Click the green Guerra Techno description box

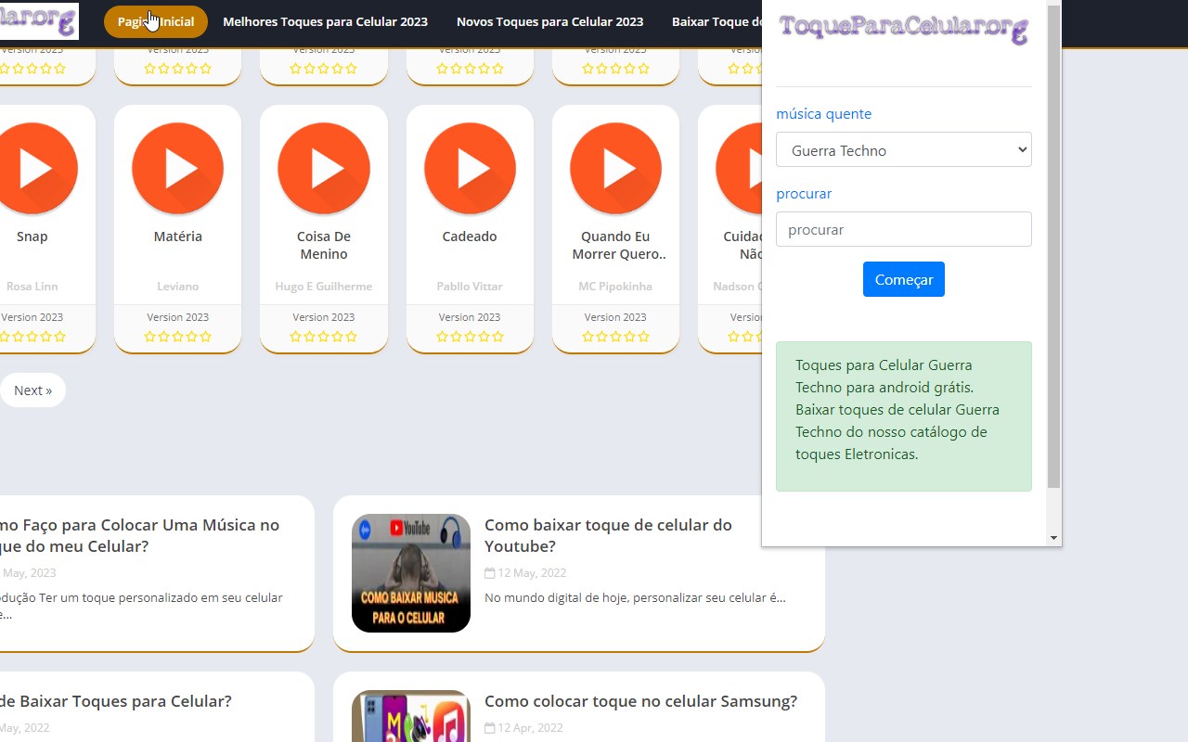click(x=904, y=416)
